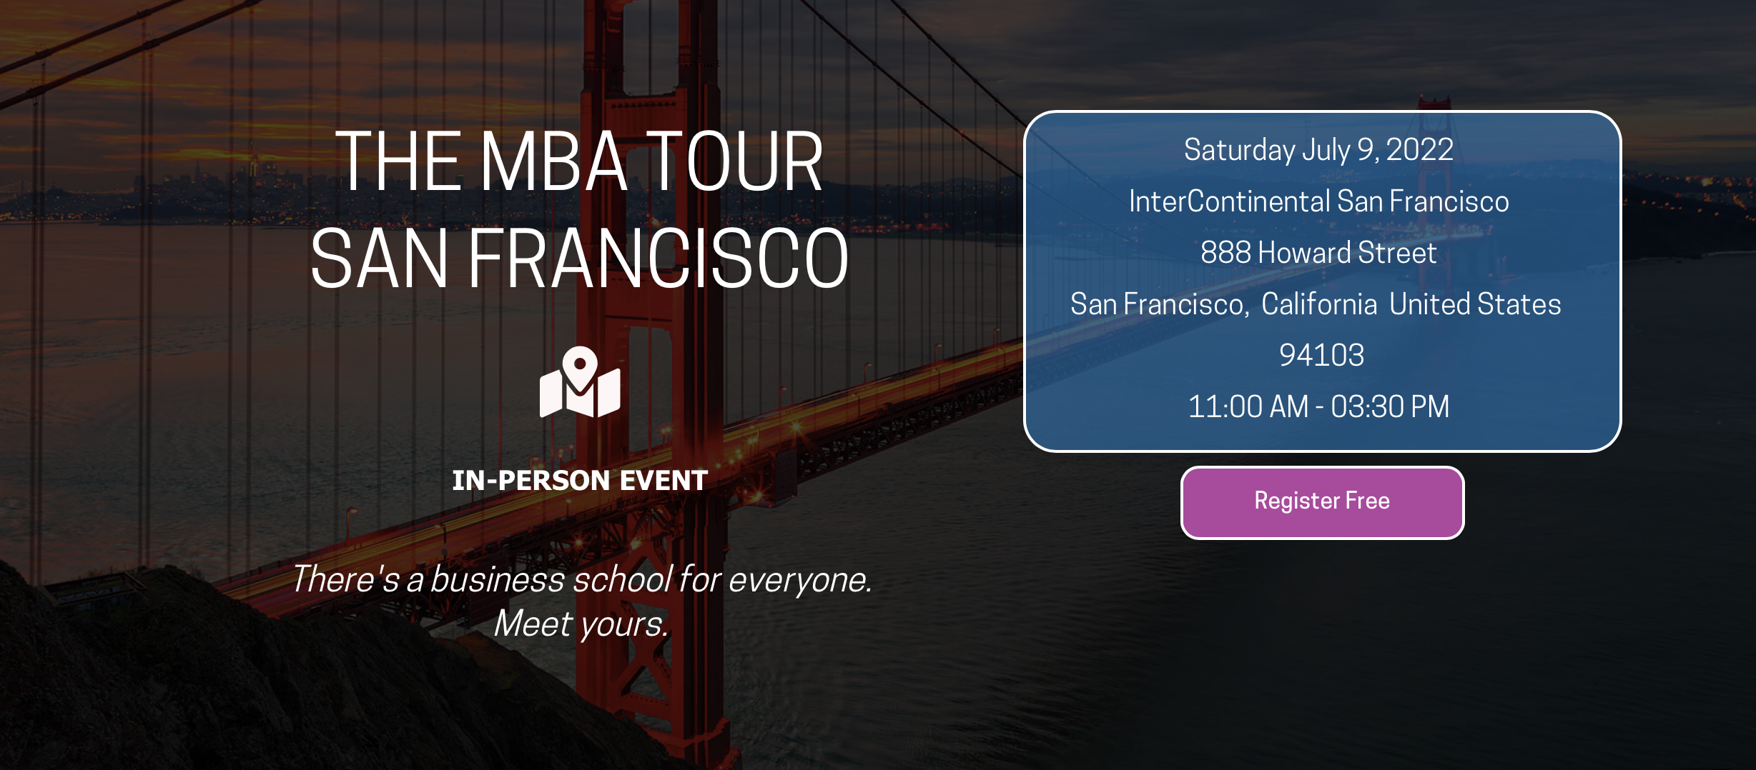Click the map location pin icon
The image size is (1756, 770).
580,382
